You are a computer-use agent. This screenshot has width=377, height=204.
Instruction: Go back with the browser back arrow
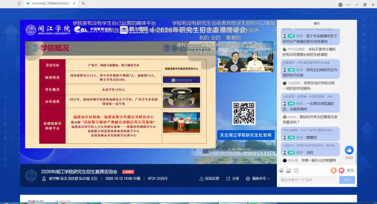[4, 4]
